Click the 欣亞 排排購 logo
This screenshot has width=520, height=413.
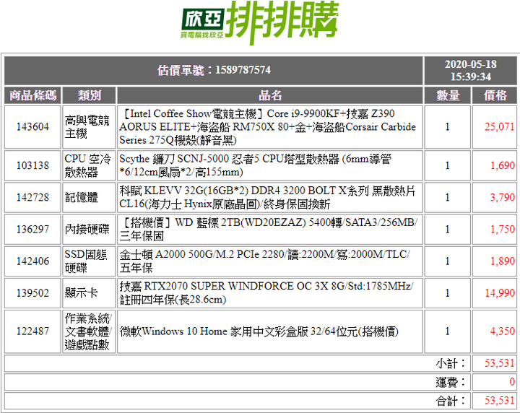click(x=260, y=22)
